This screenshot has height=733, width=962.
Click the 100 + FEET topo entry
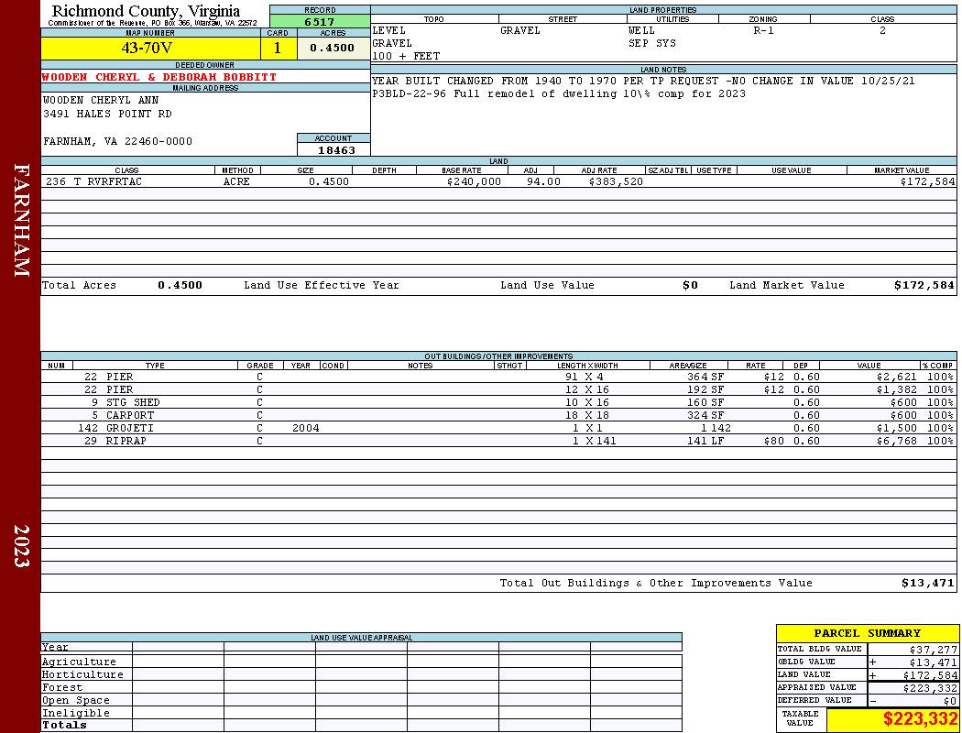tap(406, 57)
